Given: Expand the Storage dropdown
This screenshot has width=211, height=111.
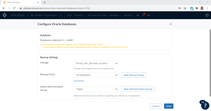Looking at the screenshot, I should [96, 63].
